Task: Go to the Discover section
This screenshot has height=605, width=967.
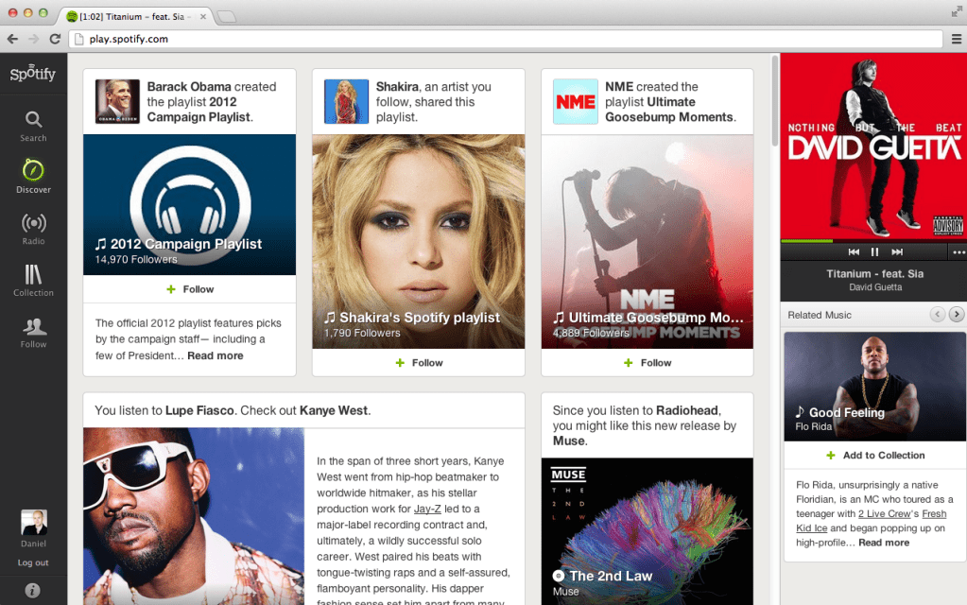Action: (x=33, y=177)
